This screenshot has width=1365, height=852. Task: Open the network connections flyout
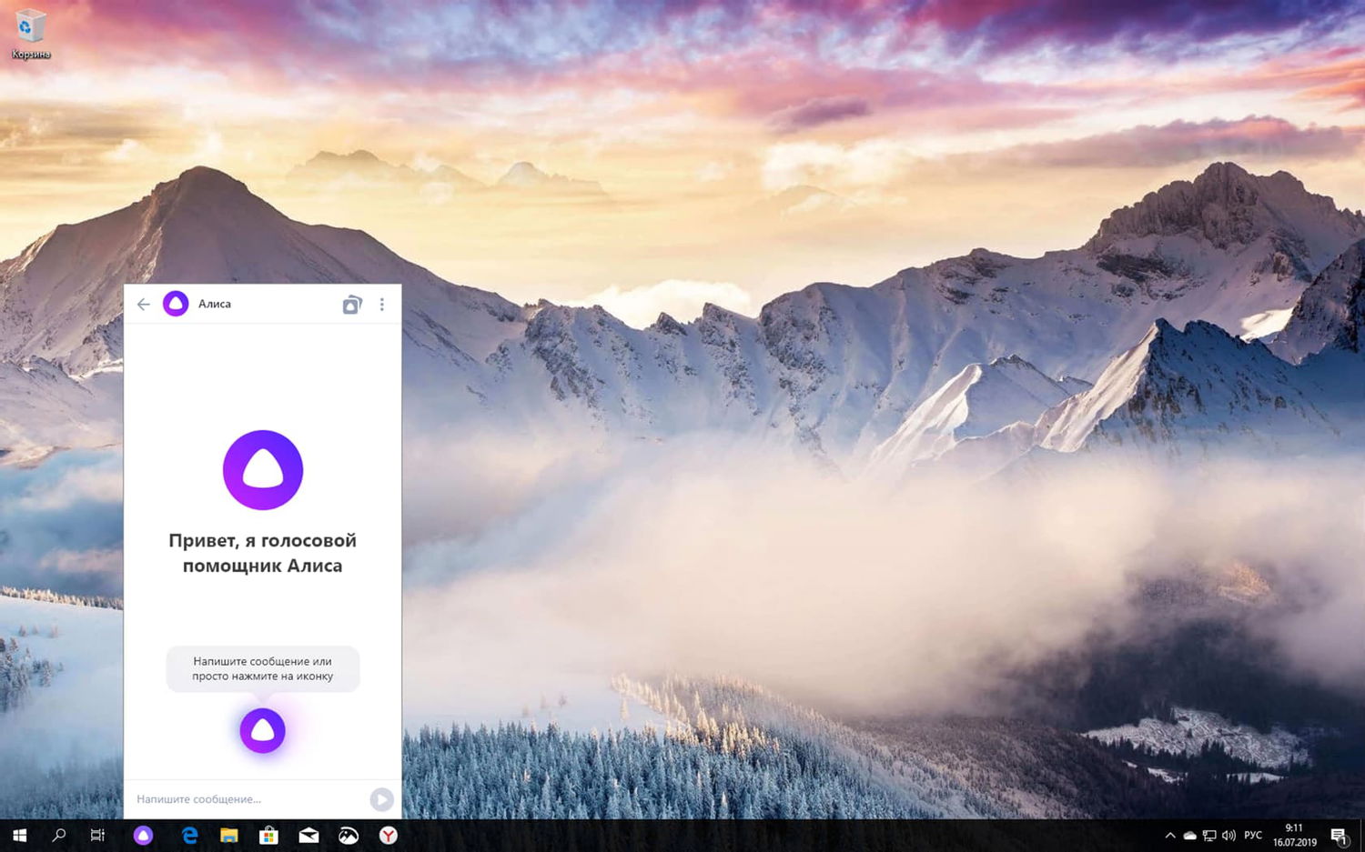coord(1209,835)
